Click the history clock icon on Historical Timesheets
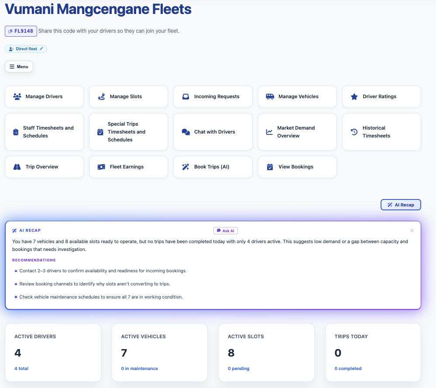 click(354, 132)
